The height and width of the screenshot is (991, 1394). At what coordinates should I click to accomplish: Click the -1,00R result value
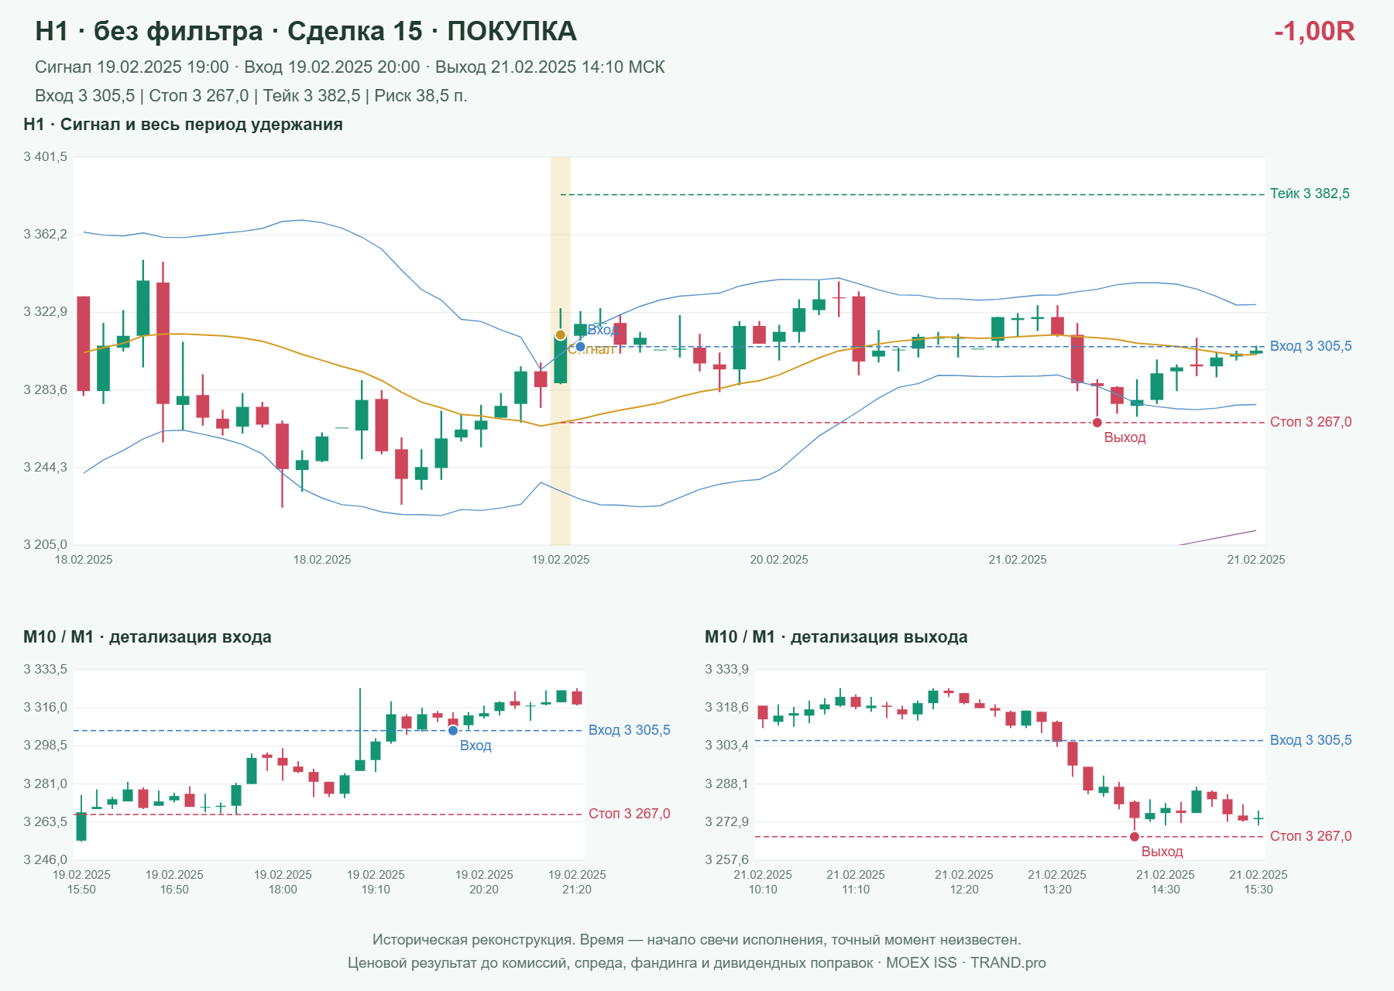coord(1314,31)
